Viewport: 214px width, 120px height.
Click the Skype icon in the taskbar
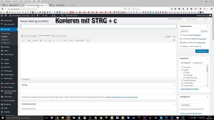[x=161, y=118]
